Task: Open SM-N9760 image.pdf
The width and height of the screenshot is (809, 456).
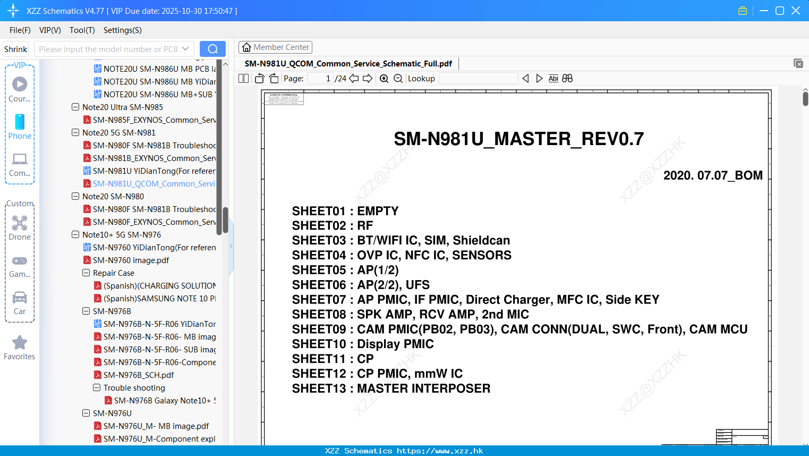Action: (126, 260)
